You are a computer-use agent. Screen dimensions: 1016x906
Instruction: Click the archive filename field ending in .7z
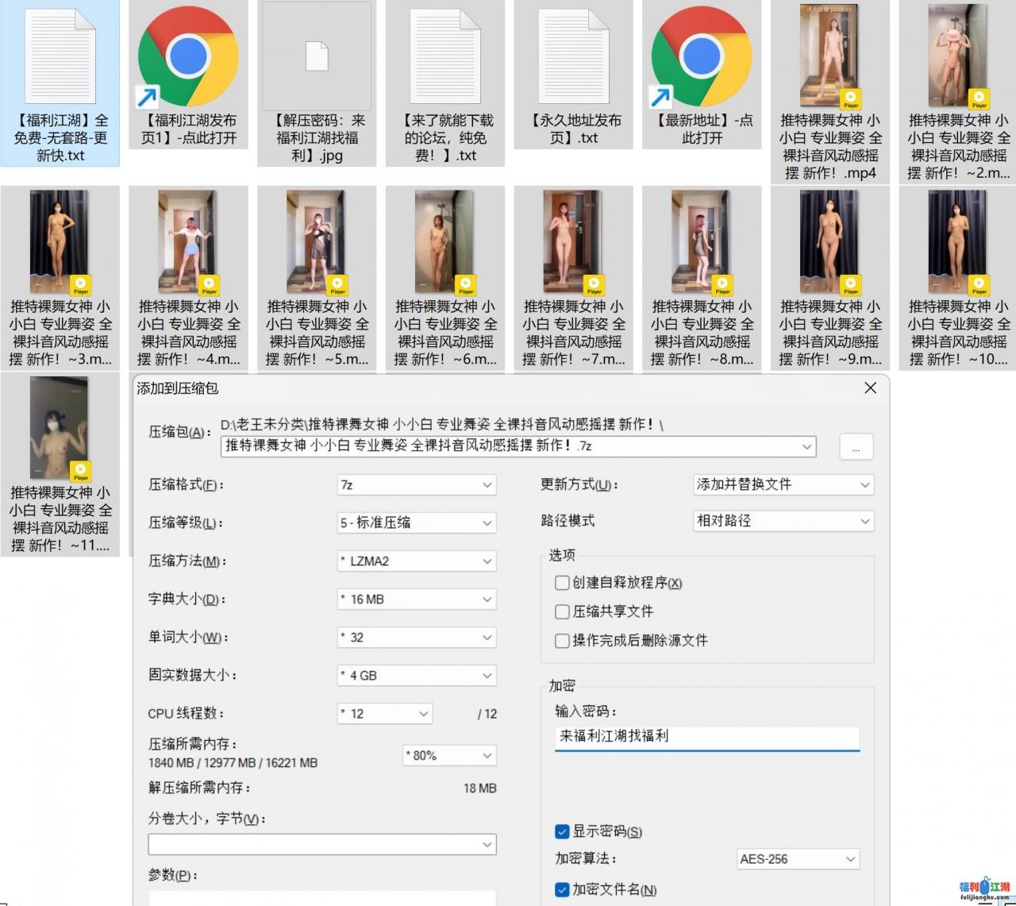[x=508, y=446]
